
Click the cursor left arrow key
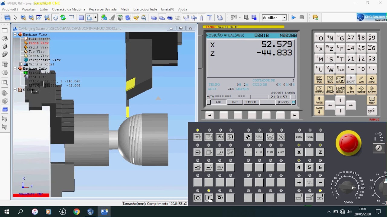[330, 105]
